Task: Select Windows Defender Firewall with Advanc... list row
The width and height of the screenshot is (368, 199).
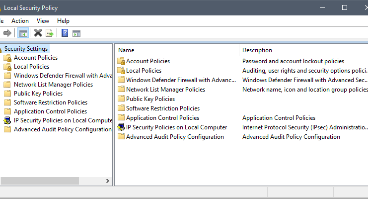Action: [x=181, y=80]
